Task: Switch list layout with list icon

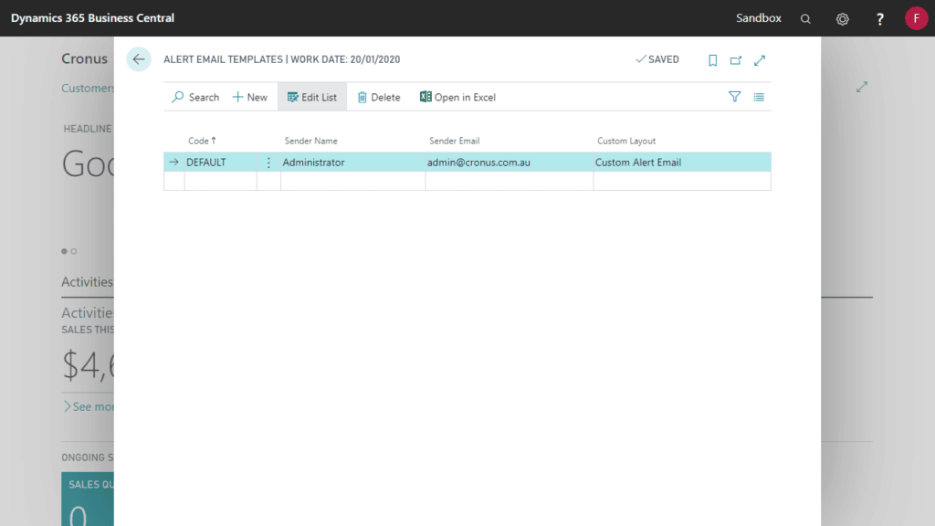Action: point(758,97)
